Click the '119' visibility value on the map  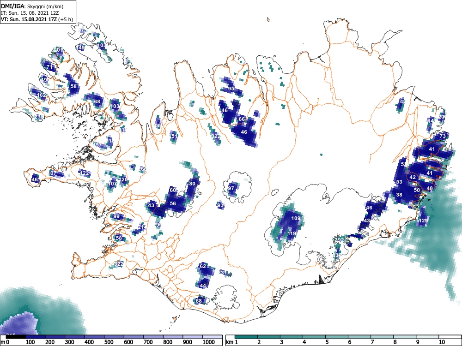pos(292,233)
